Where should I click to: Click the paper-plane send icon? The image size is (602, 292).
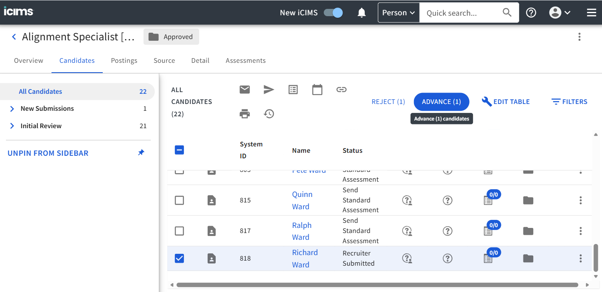coord(269,90)
